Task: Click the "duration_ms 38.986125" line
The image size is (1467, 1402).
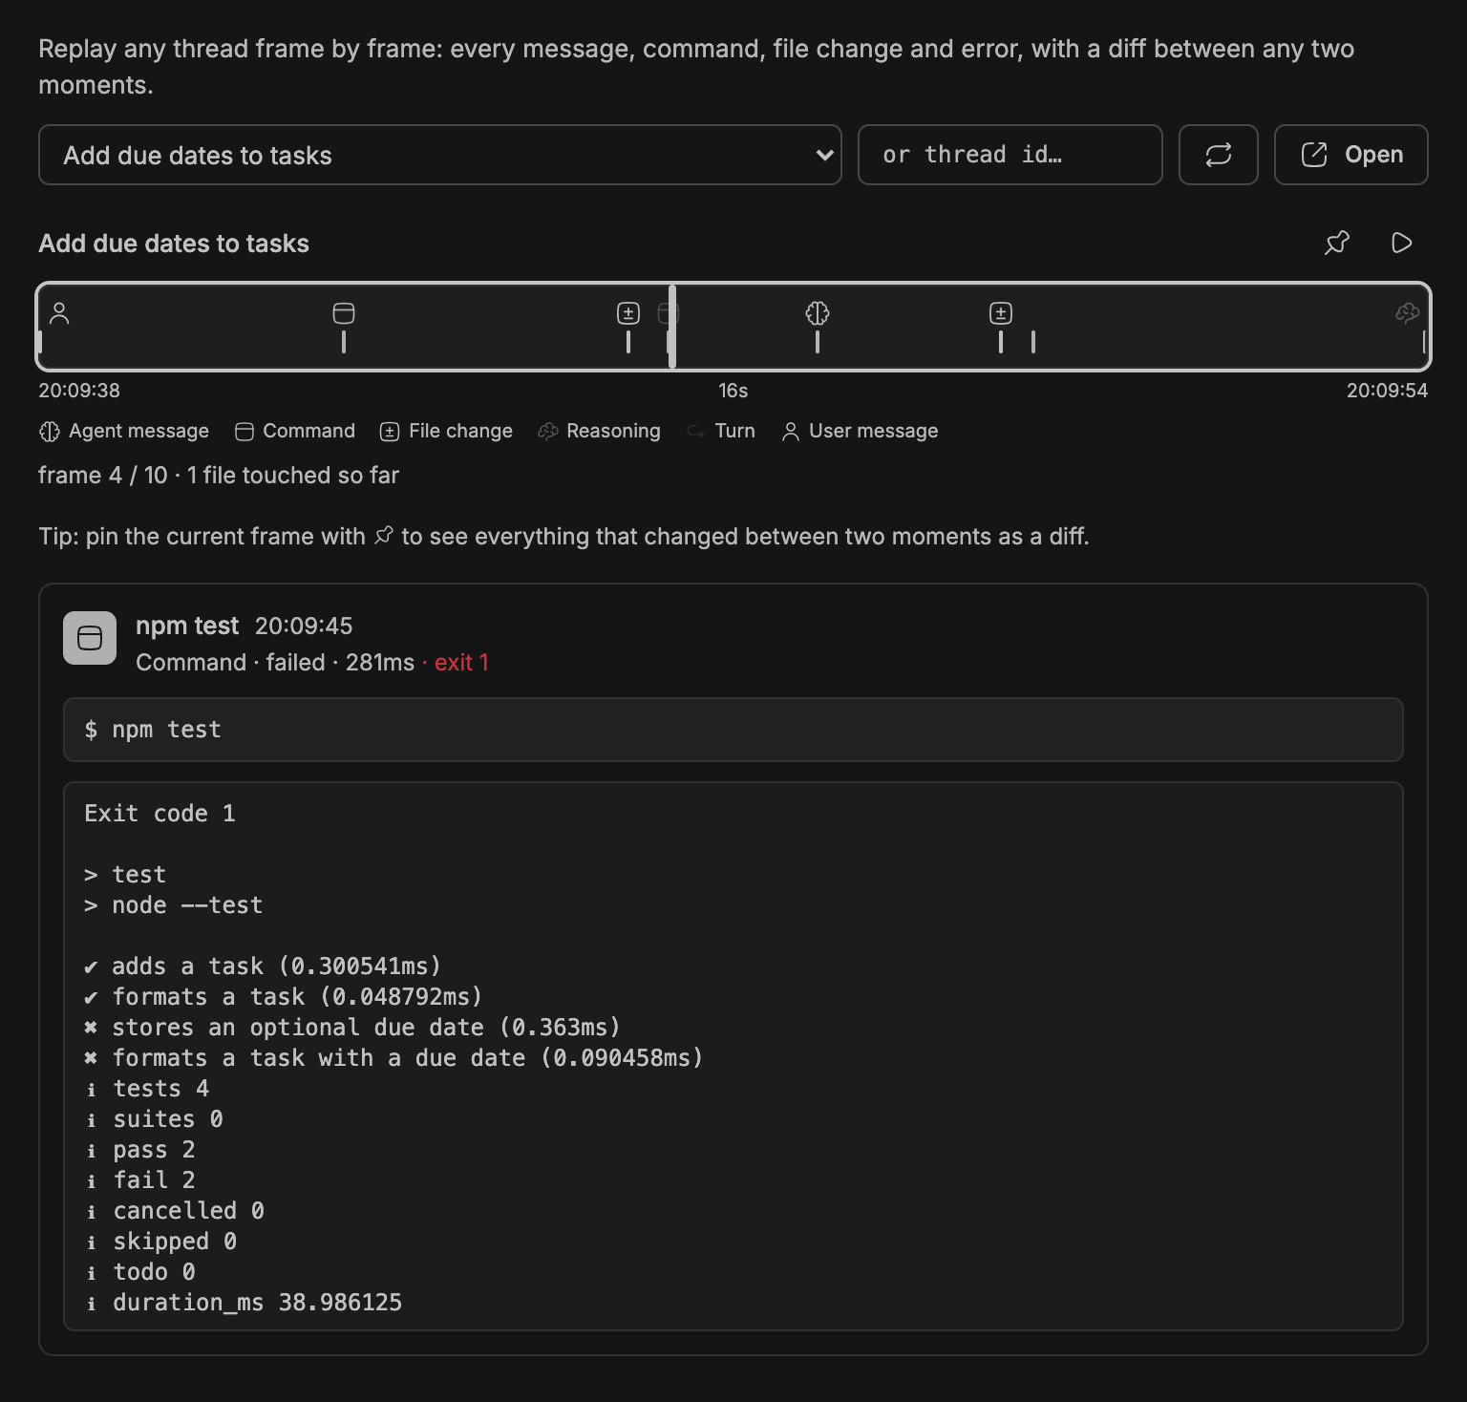Action: (x=244, y=1303)
